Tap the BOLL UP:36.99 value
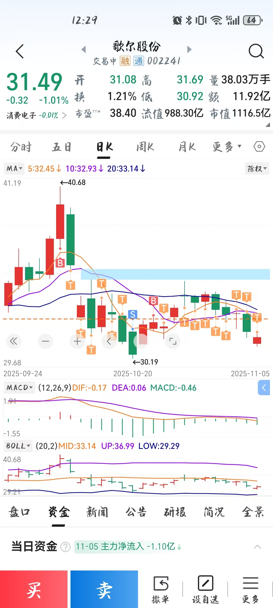273x608 pixels. pyautogui.click(x=118, y=446)
